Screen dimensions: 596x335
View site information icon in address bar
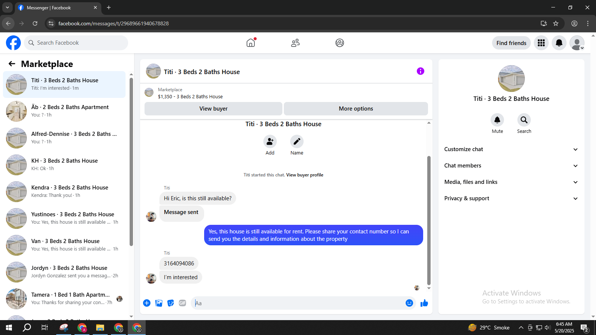(x=51, y=23)
